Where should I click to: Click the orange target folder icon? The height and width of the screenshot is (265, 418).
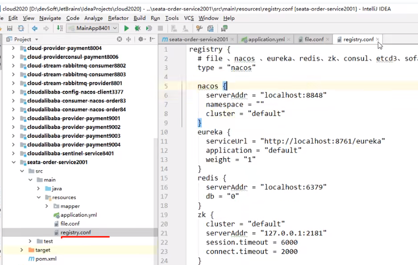pyautogui.click(x=31, y=250)
